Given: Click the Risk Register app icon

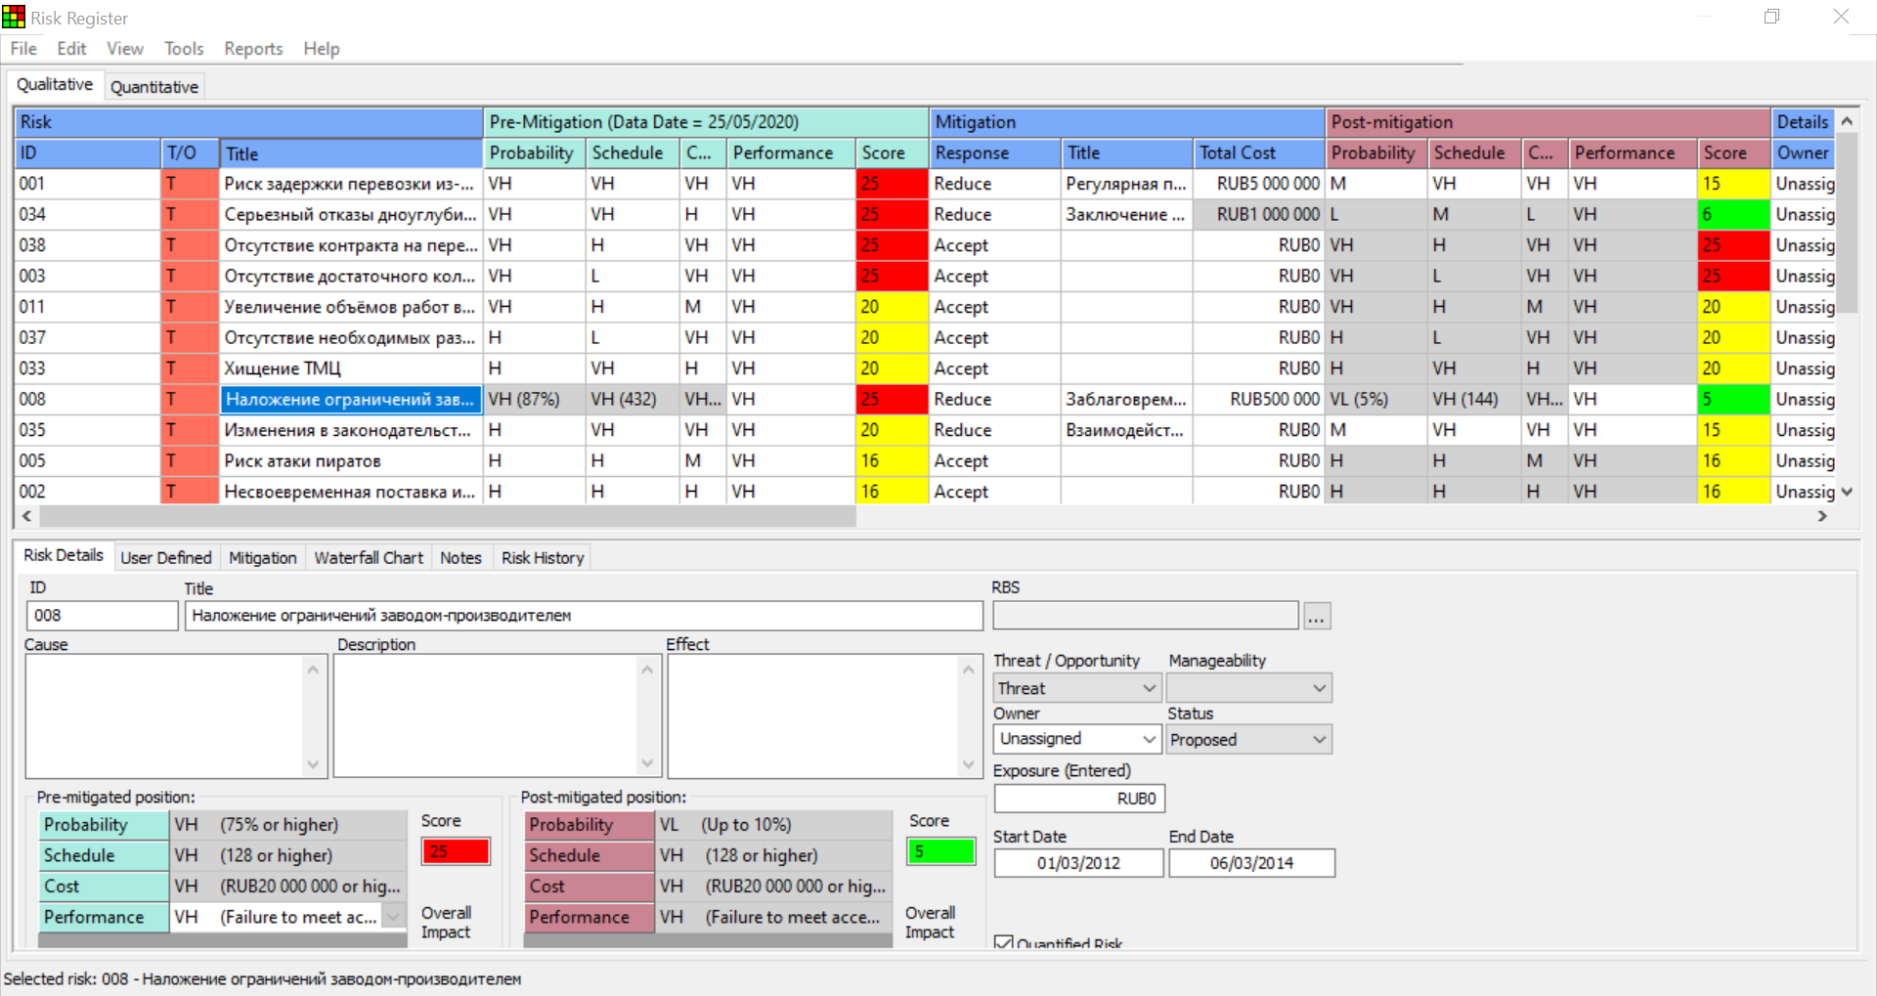Looking at the screenshot, I should point(14,17).
